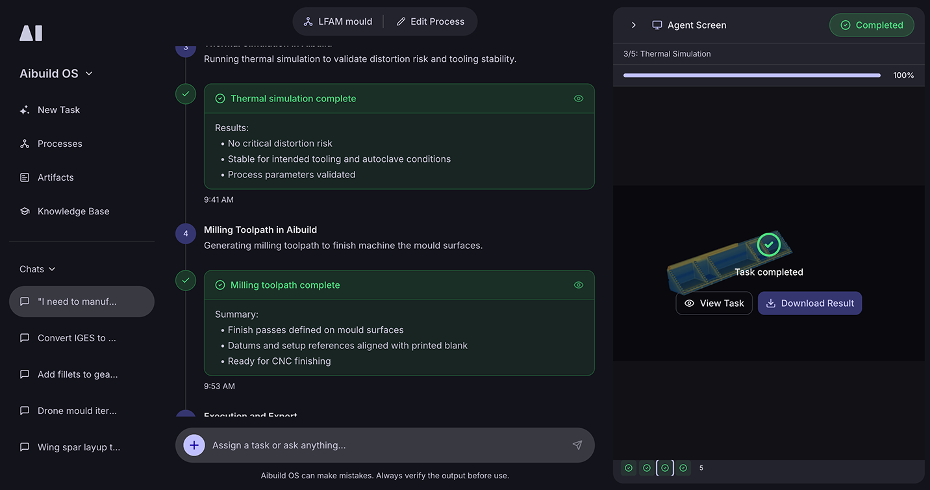930x490 pixels.
Task: Click the plus attach button in input
Action: pos(194,445)
